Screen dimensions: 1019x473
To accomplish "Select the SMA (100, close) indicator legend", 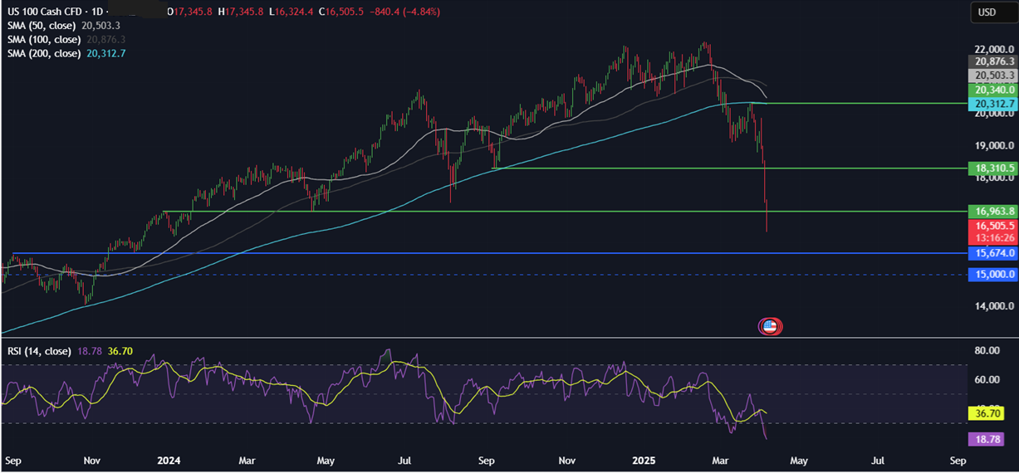I will 46,39.
